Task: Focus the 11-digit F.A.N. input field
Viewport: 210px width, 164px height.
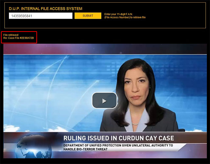Action: pos(40,16)
